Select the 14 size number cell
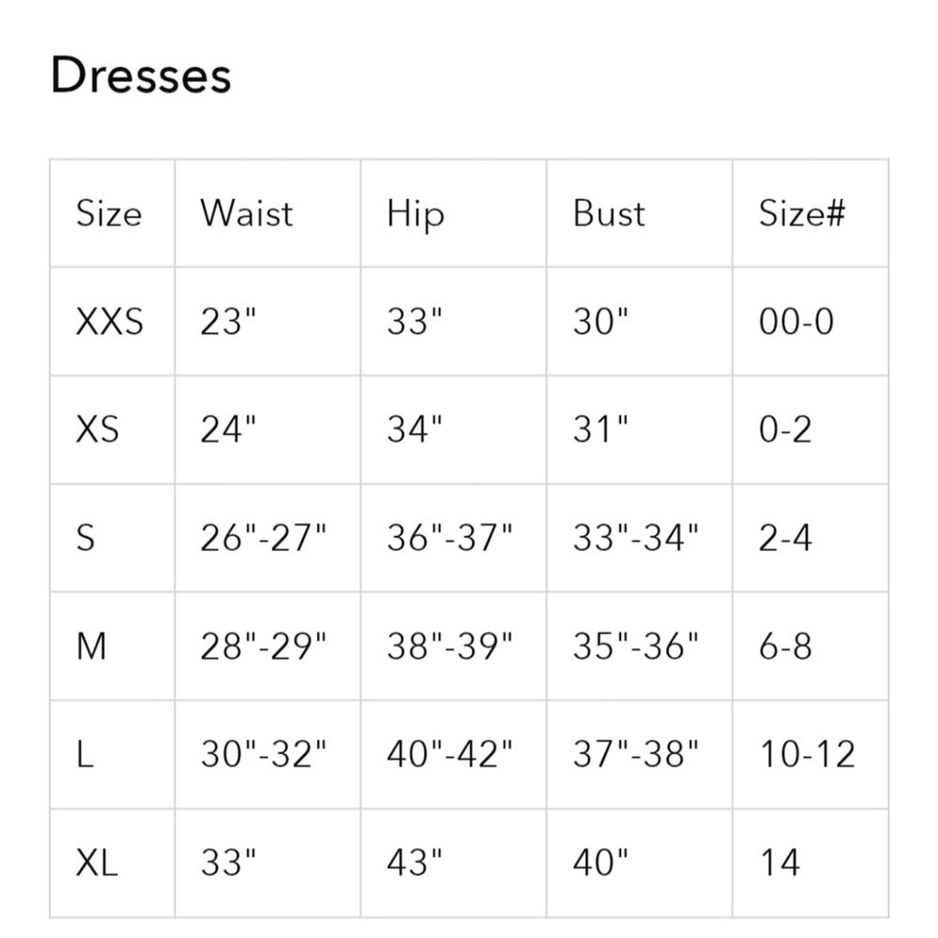938x938 pixels. 780,862
